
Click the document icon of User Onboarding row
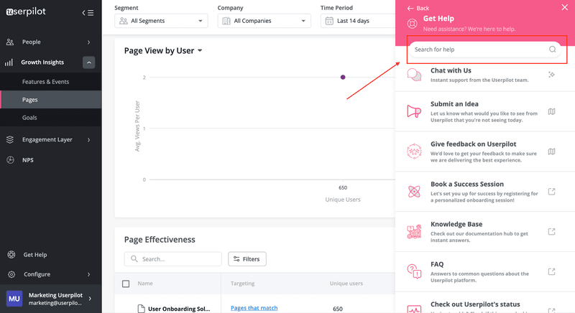click(x=141, y=309)
